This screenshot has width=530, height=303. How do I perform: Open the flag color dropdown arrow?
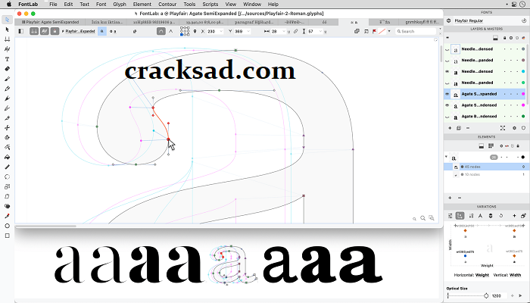pyautogui.click(x=389, y=31)
